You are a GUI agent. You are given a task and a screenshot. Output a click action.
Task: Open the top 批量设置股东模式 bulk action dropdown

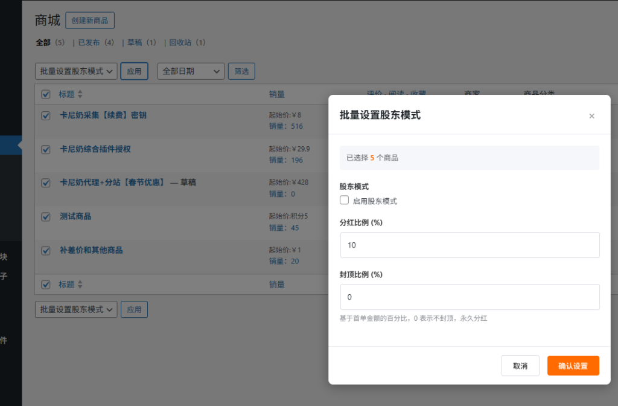(76, 71)
